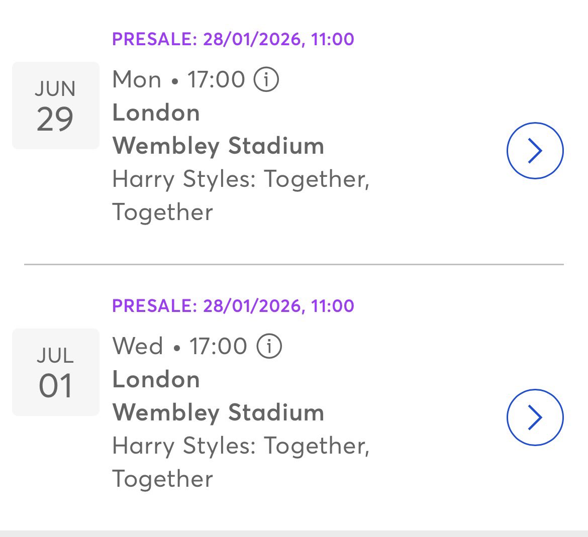Click London in the June 29 listing
This screenshot has height=537, width=588.
tap(156, 113)
